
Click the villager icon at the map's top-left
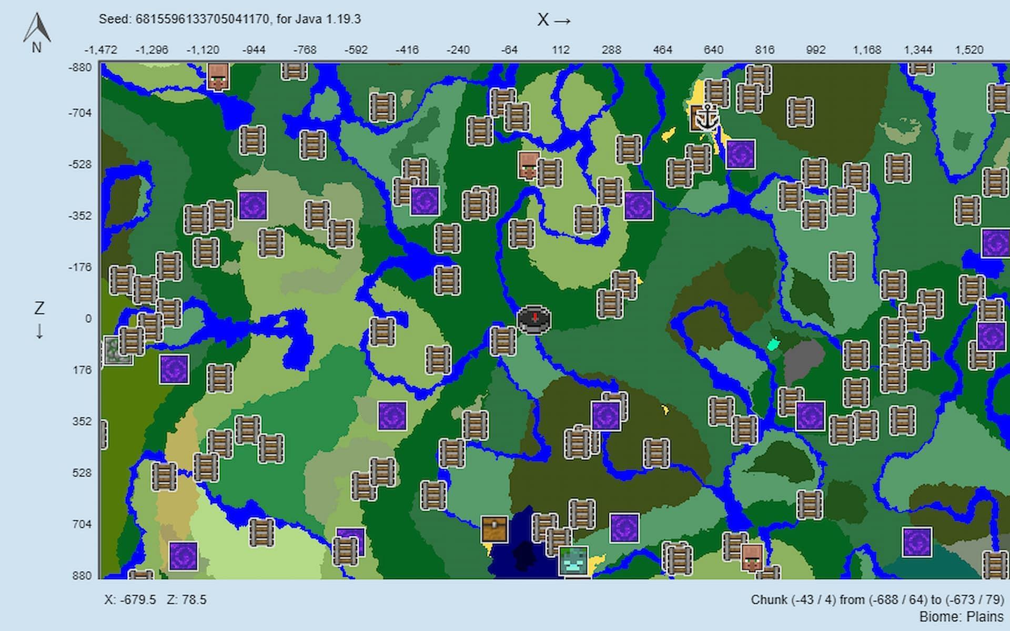point(218,77)
